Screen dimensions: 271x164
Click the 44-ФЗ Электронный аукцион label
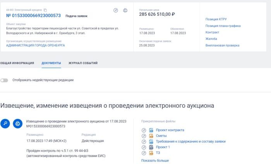(24, 10)
